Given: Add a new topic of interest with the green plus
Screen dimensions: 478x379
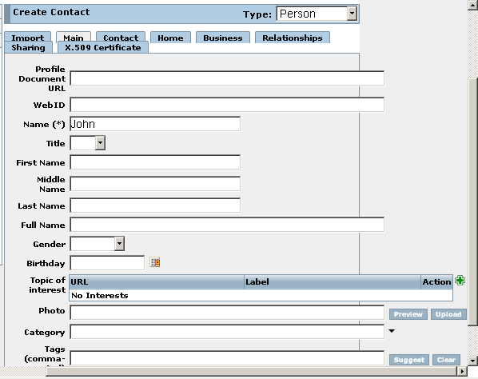Looking at the screenshot, I should pyautogui.click(x=460, y=280).
